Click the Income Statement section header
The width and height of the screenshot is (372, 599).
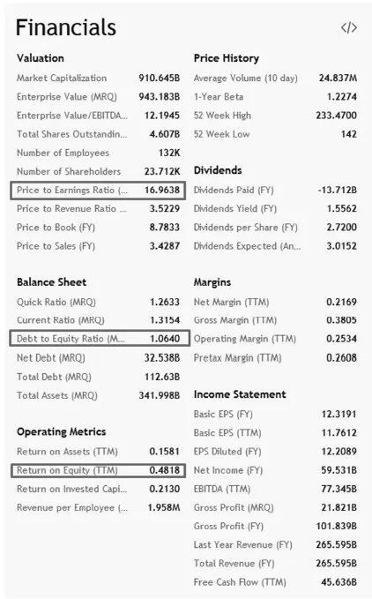pos(240,394)
